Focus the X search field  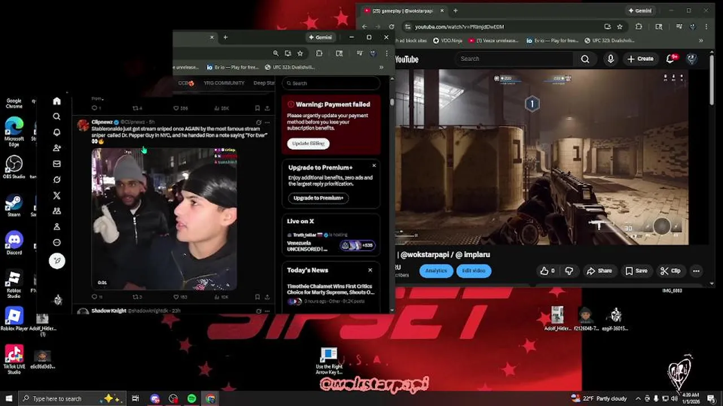(x=331, y=83)
